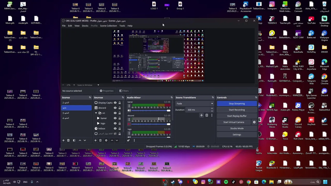Hide the hitbox source

(x=115, y=128)
